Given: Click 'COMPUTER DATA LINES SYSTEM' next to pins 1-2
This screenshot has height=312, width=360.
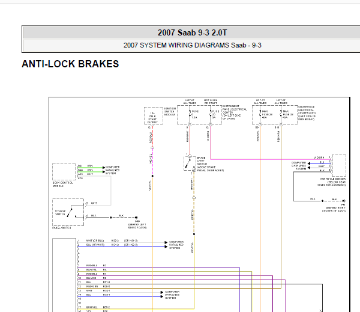Looking at the screenshot, I should 176,245.
